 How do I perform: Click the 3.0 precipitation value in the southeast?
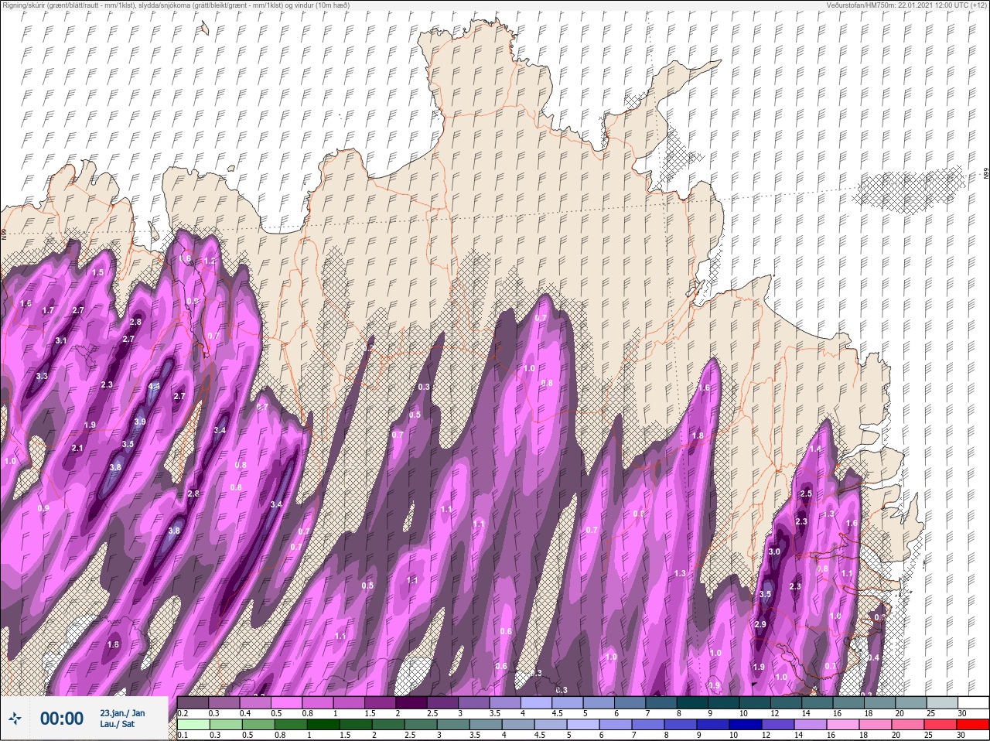774,551
